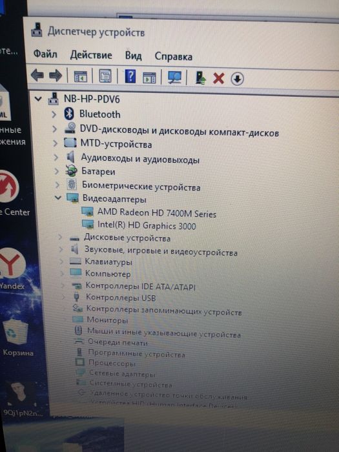The width and height of the screenshot is (339, 452).
Task: Open the Справка menu
Action: pyautogui.click(x=173, y=57)
